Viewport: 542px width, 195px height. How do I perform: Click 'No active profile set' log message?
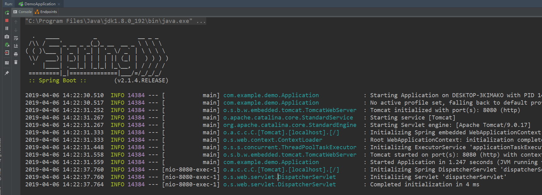click(456, 103)
